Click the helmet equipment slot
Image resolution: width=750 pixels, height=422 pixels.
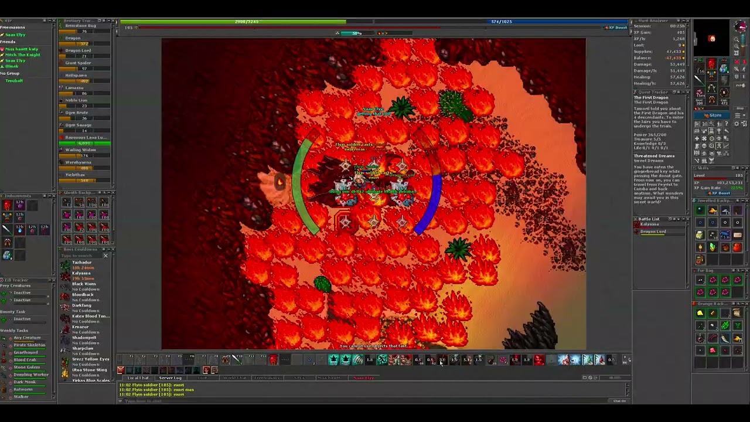(x=711, y=64)
